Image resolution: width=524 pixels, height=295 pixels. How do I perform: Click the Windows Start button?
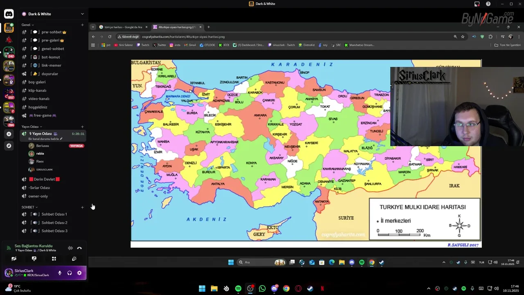click(x=202, y=288)
